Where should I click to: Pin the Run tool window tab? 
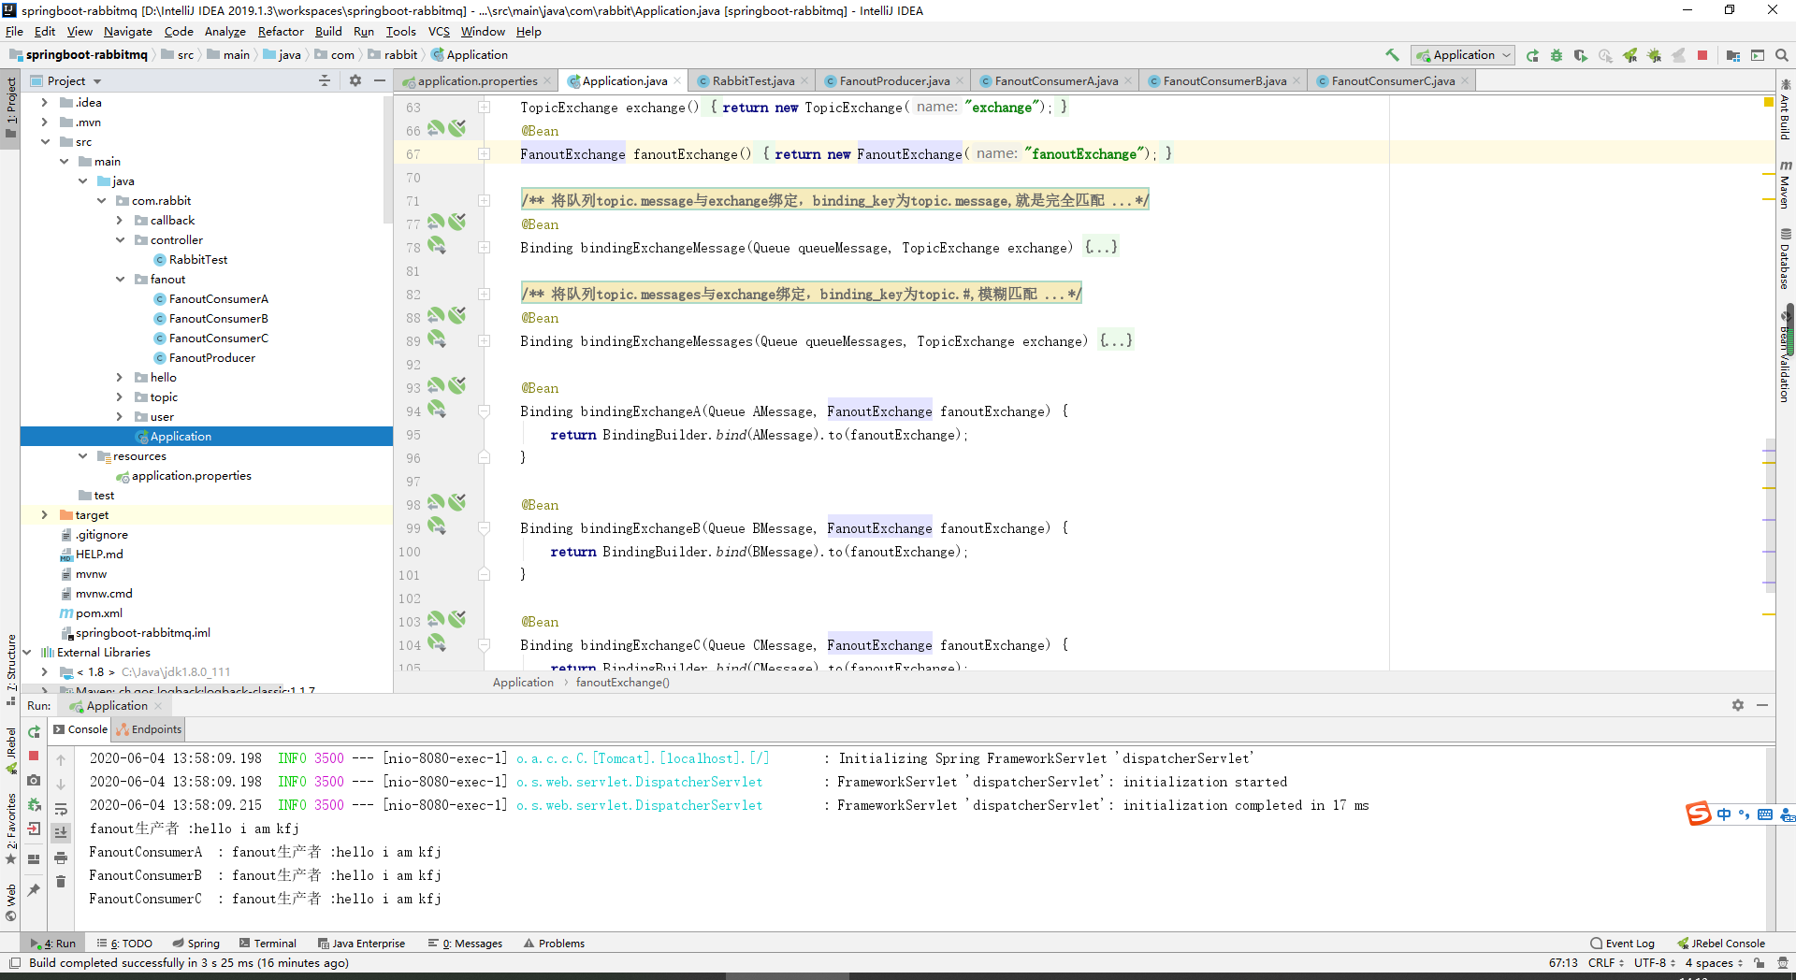[x=34, y=888]
